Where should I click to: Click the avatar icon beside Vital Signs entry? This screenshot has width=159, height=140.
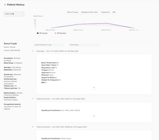click(x=33, y=51)
